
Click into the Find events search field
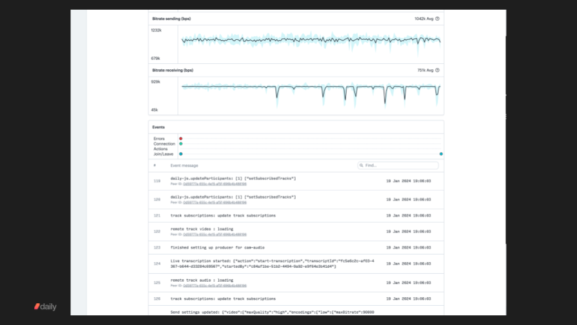pos(398,166)
